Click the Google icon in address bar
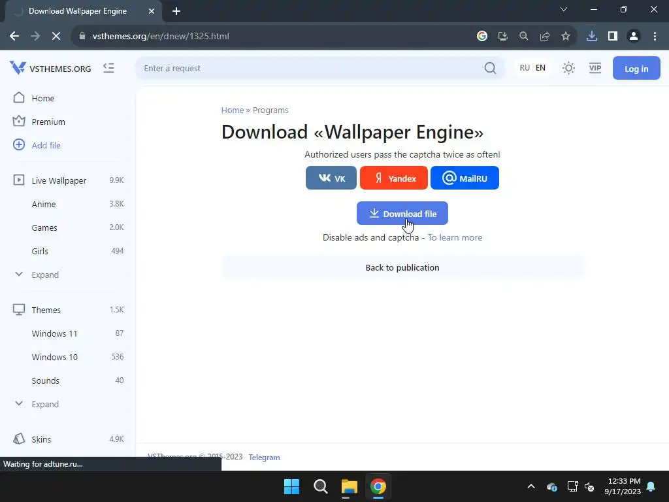 (x=482, y=37)
